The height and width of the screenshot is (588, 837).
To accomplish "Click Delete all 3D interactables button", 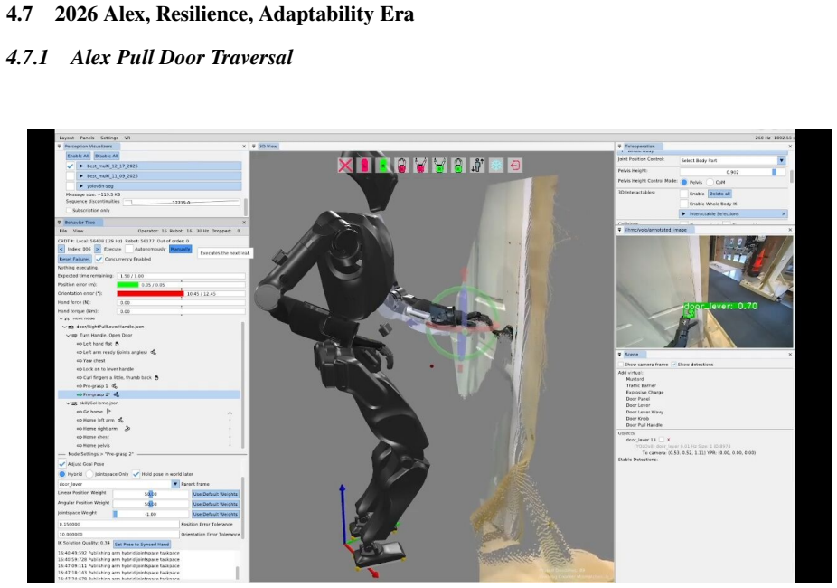I will click(719, 194).
